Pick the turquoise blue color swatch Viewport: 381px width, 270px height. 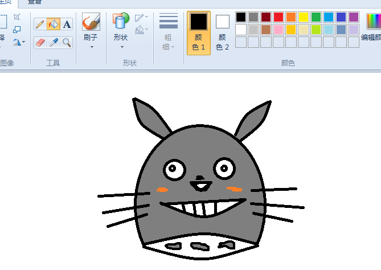pos(329,17)
